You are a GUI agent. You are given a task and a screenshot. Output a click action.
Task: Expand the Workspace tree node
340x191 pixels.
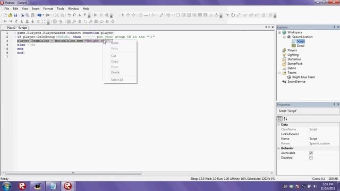pos(279,32)
